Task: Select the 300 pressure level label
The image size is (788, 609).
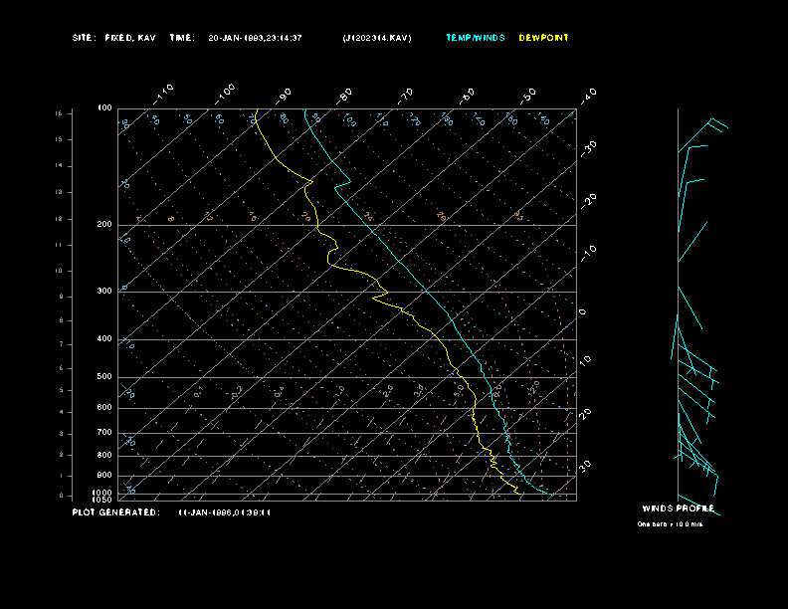Action: coord(104,292)
